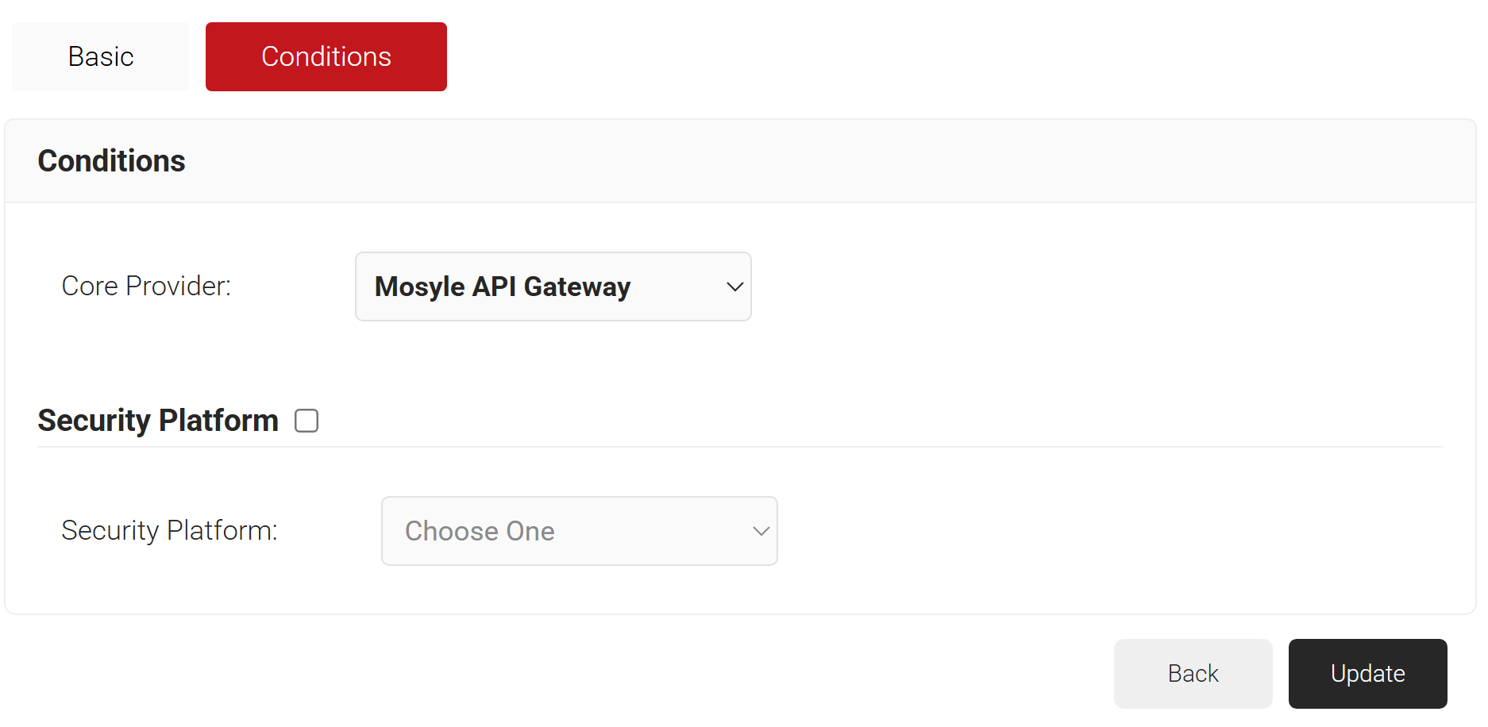Click the Choose One placeholder text
This screenshot has width=1488, height=727.
click(480, 531)
